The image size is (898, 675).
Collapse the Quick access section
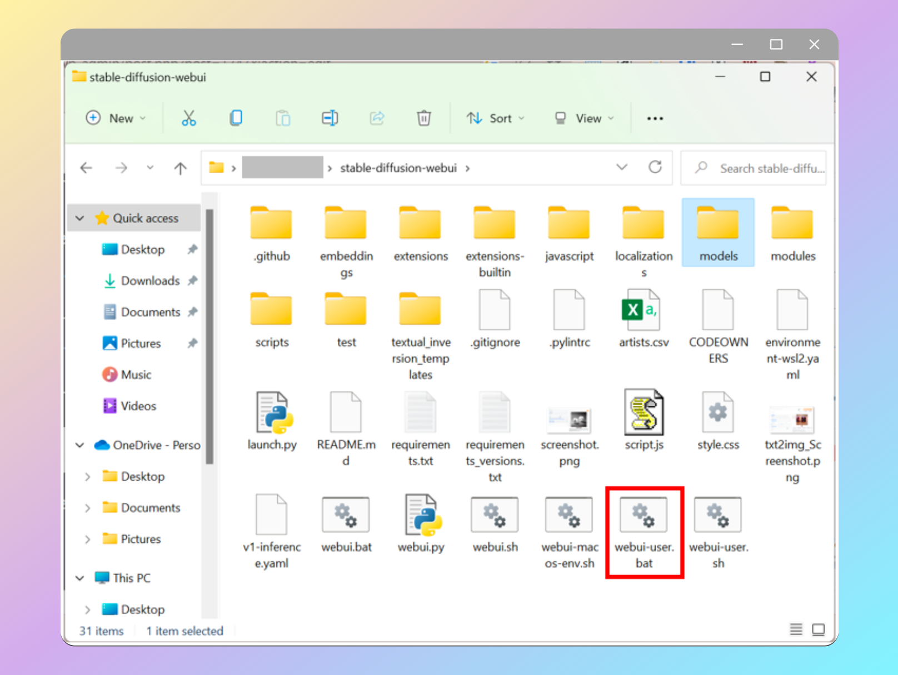[79, 218]
